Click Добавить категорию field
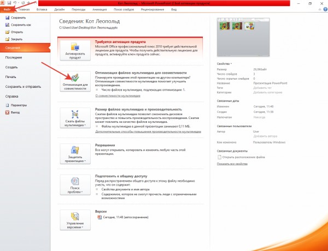This screenshot has width=328, height=251. pos(268,92)
